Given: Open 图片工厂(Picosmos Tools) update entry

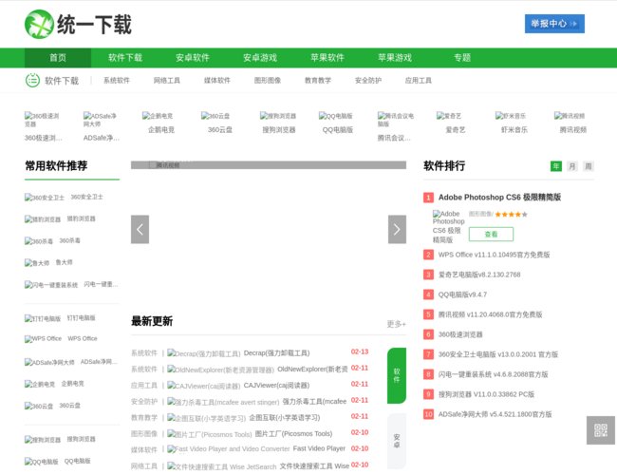Looking at the screenshot, I should (293, 433).
